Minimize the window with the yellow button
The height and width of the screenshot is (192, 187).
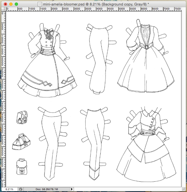[11, 4]
